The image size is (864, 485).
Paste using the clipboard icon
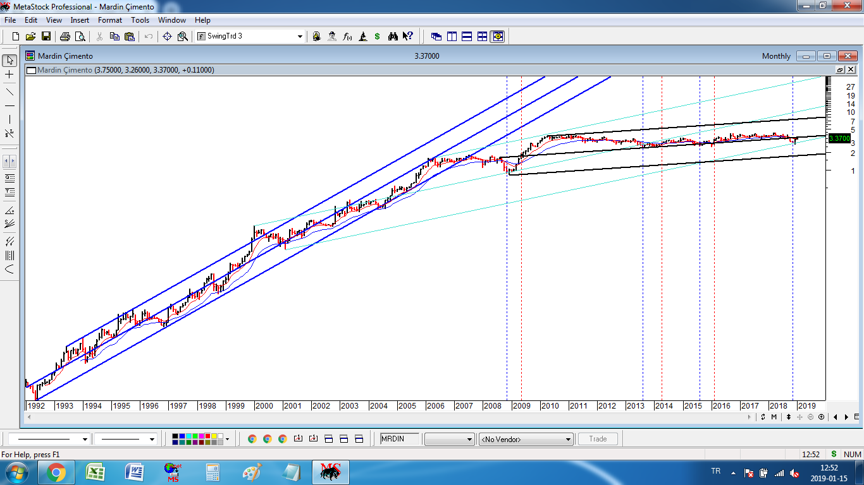pos(130,37)
